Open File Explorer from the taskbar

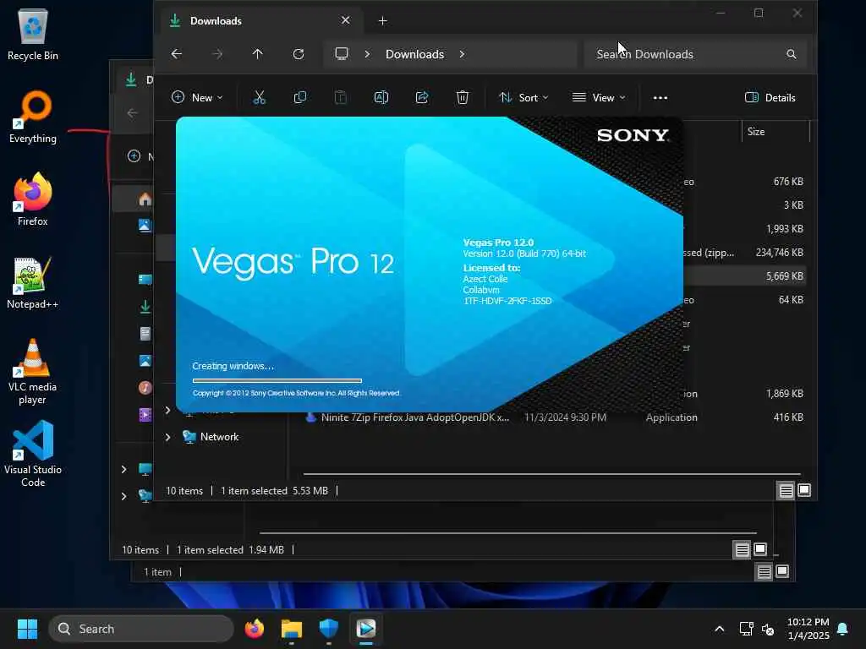(291, 629)
